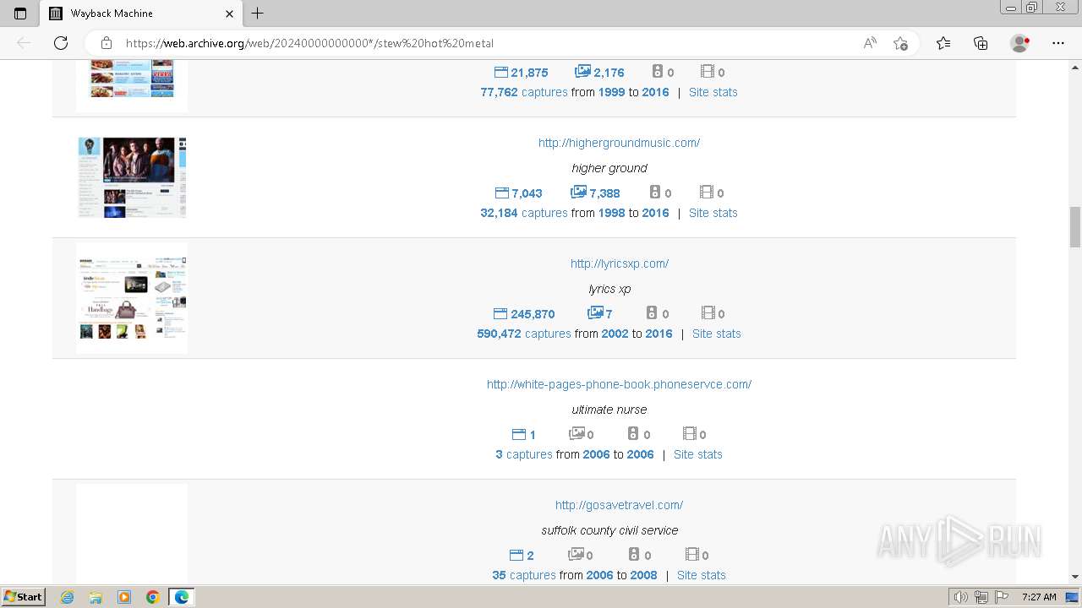Click the clock showing 7:27 AM
The image size is (1082, 608).
click(x=1038, y=597)
